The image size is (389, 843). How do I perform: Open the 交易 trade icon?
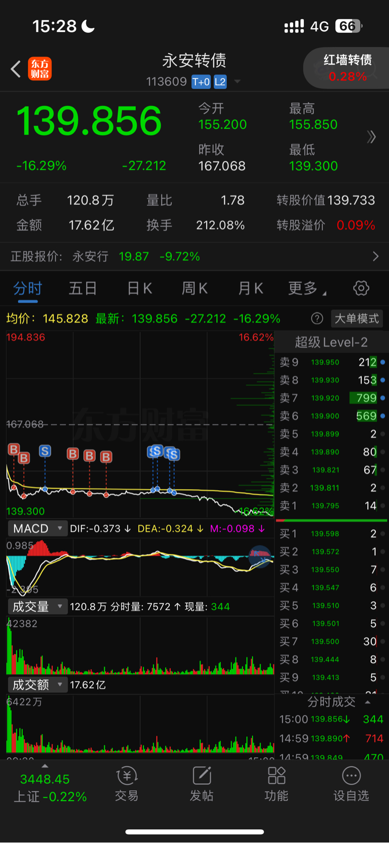[127, 784]
